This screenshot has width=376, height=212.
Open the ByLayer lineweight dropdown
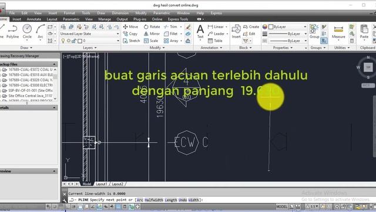tap(305, 34)
